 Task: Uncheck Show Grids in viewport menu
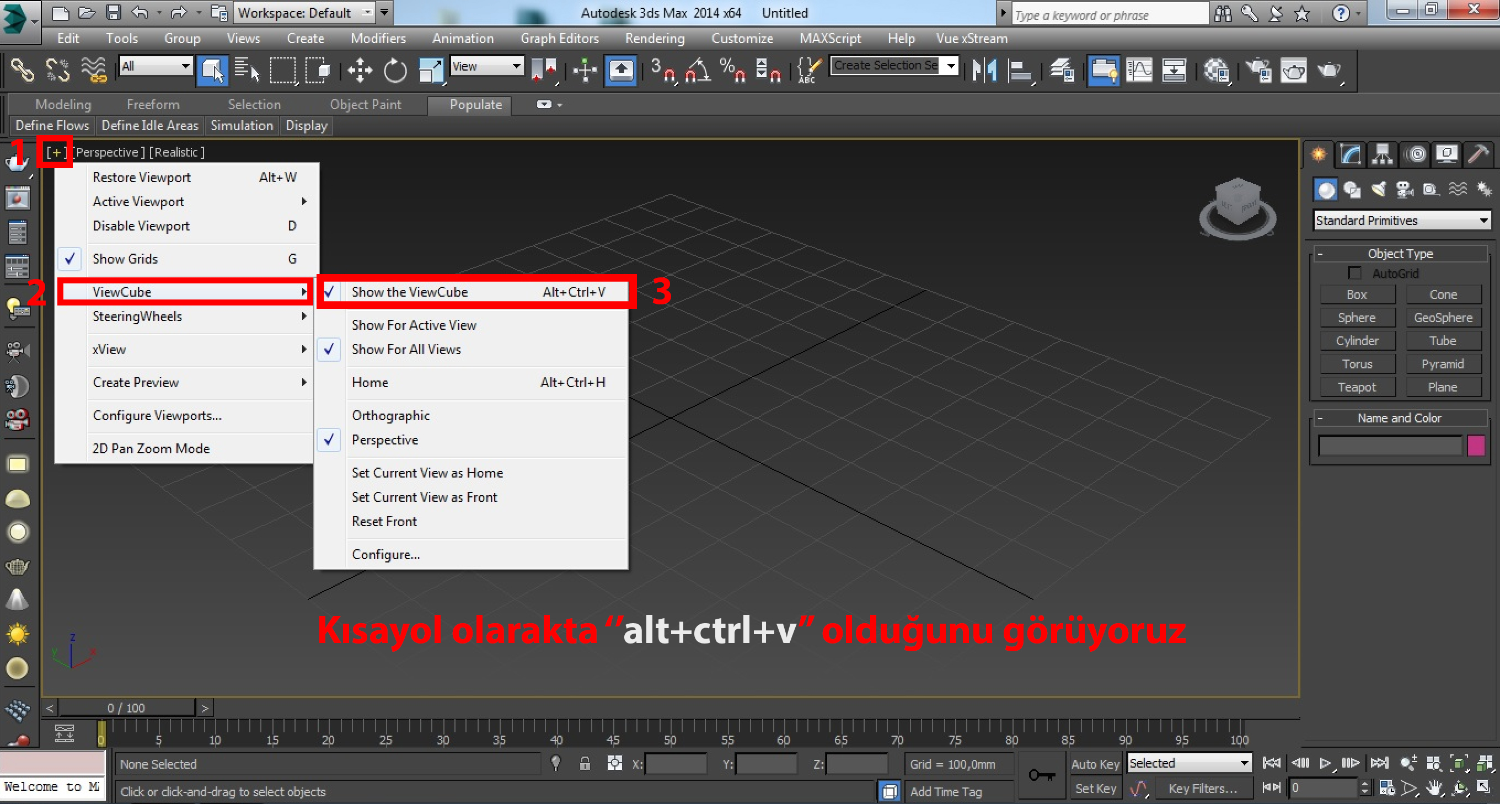[x=125, y=259]
